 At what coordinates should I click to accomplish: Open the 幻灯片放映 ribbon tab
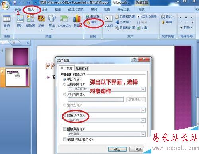[76, 10]
